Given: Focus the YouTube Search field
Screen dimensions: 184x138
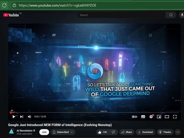Looking at the screenshot, I should click(x=121, y=15).
